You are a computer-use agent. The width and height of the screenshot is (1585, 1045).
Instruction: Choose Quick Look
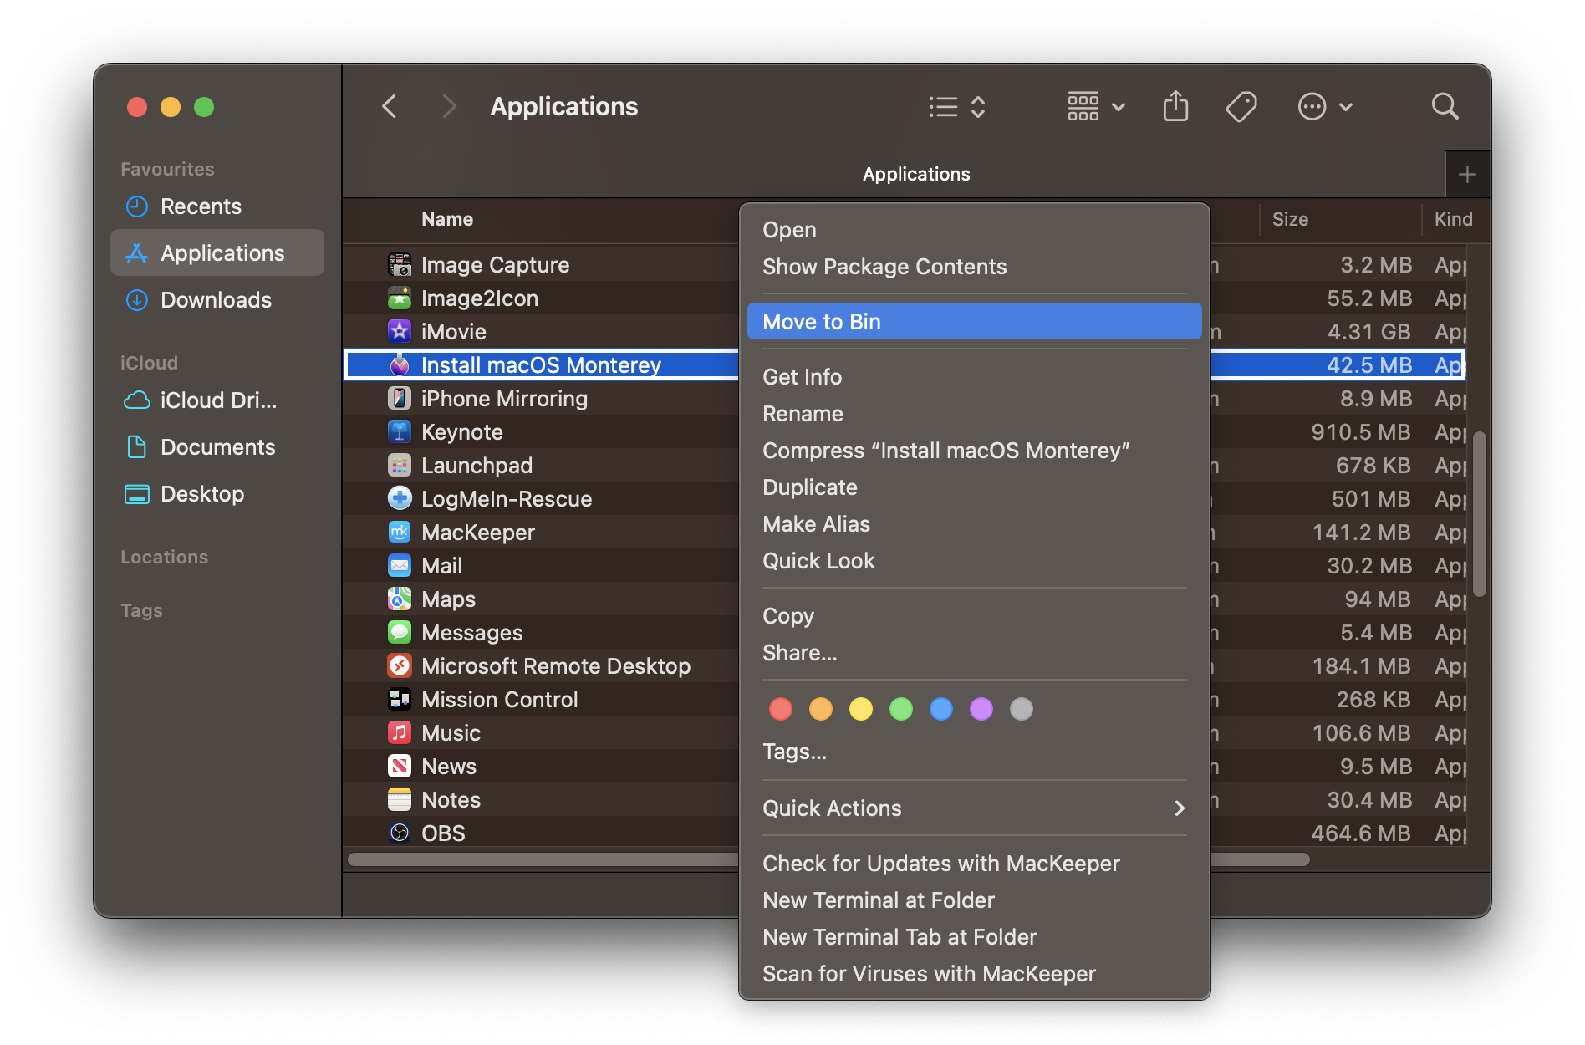[975, 561]
